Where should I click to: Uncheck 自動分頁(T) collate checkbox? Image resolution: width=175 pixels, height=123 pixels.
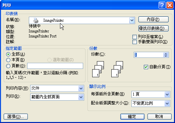click(x=146, y=67)
